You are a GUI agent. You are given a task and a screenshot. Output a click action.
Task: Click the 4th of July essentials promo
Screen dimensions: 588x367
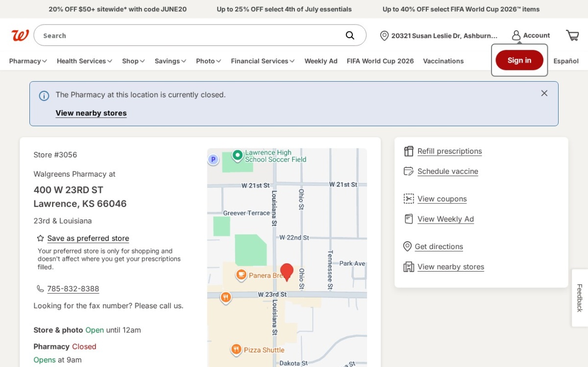pos(284,9)
